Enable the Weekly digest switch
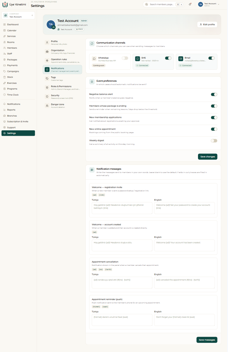Screen dimensions: 228x352 click(x=214, y=141)
